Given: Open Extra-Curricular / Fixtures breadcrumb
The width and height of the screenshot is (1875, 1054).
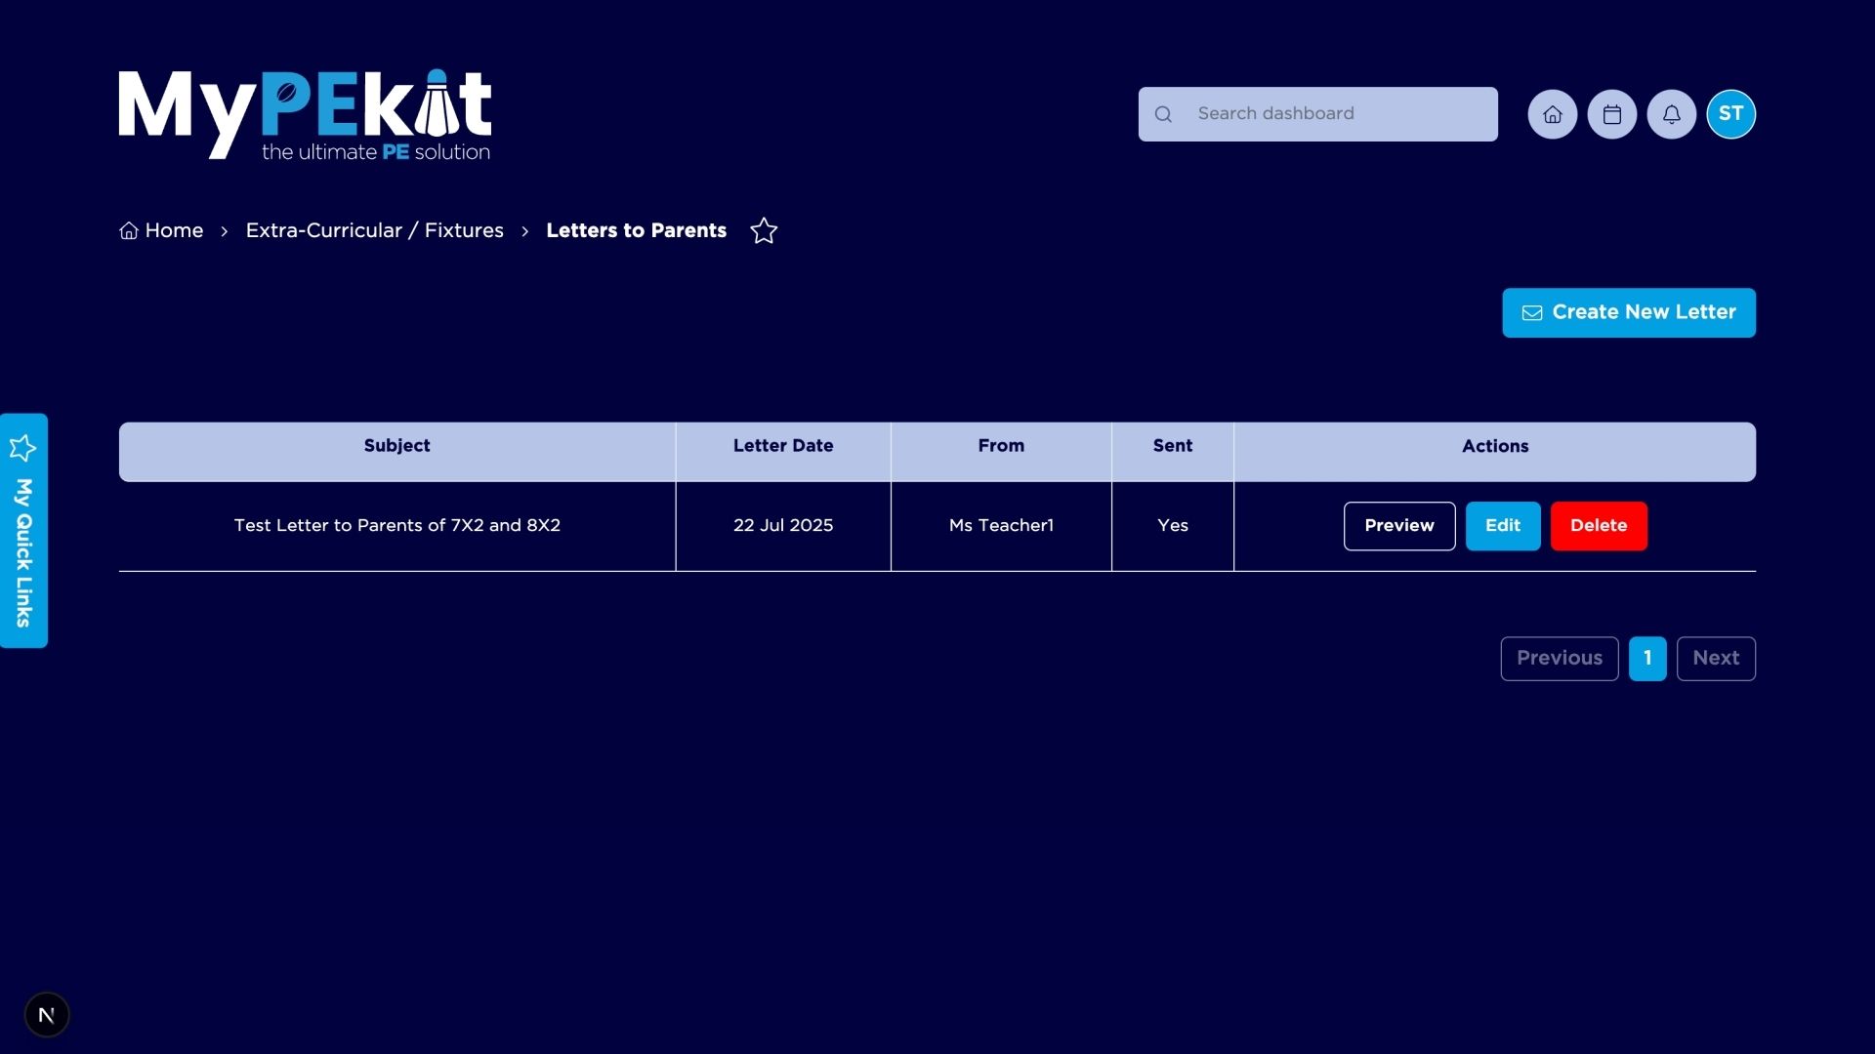Looking at the screenshot, I should pos(374,231).
